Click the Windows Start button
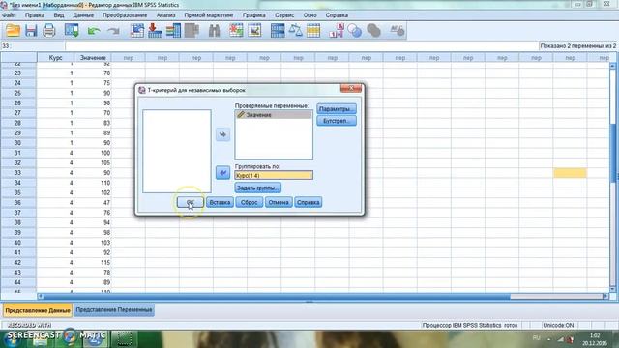Image resolution: width=619 pixels, height=348 pixels. click(x=12, y=339)
